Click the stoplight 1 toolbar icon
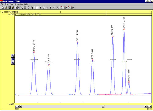 pos(62,8)
